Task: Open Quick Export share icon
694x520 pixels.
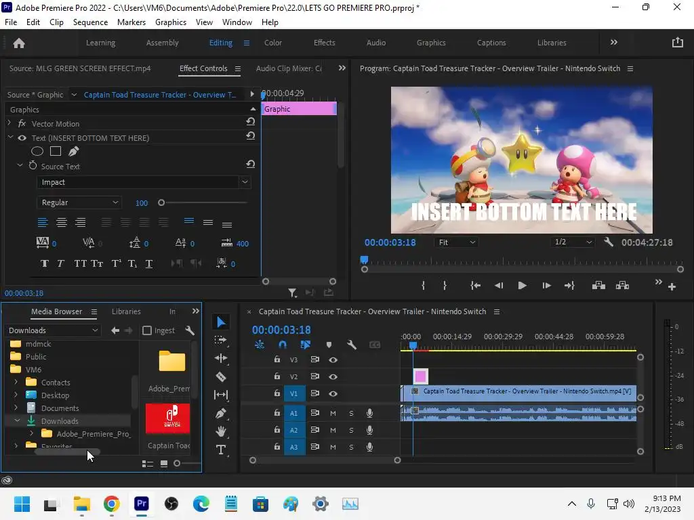Action: coord(678,43)
